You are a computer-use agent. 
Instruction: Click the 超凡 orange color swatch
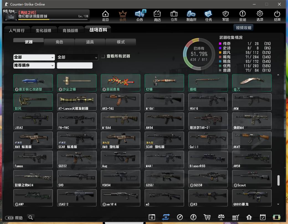(220, 52)
